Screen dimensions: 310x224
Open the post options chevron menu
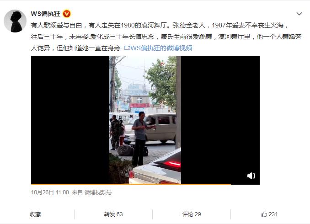click(x=299, y=14)
